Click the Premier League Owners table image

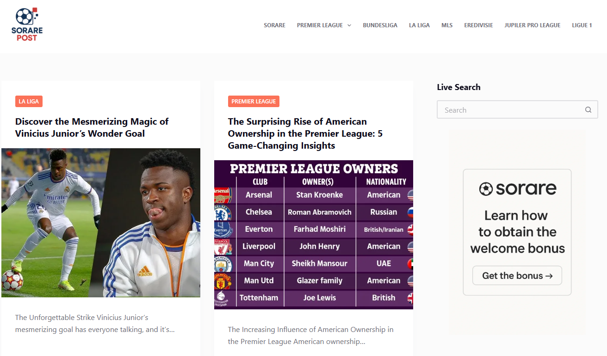click(x=314, y=235)
